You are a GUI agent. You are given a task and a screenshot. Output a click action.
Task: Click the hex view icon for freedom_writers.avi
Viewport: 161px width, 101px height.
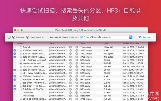pos(76,63)
